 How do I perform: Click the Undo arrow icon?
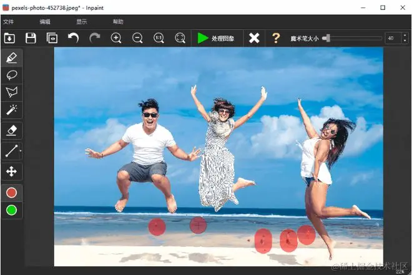click(x=73, y=38)
